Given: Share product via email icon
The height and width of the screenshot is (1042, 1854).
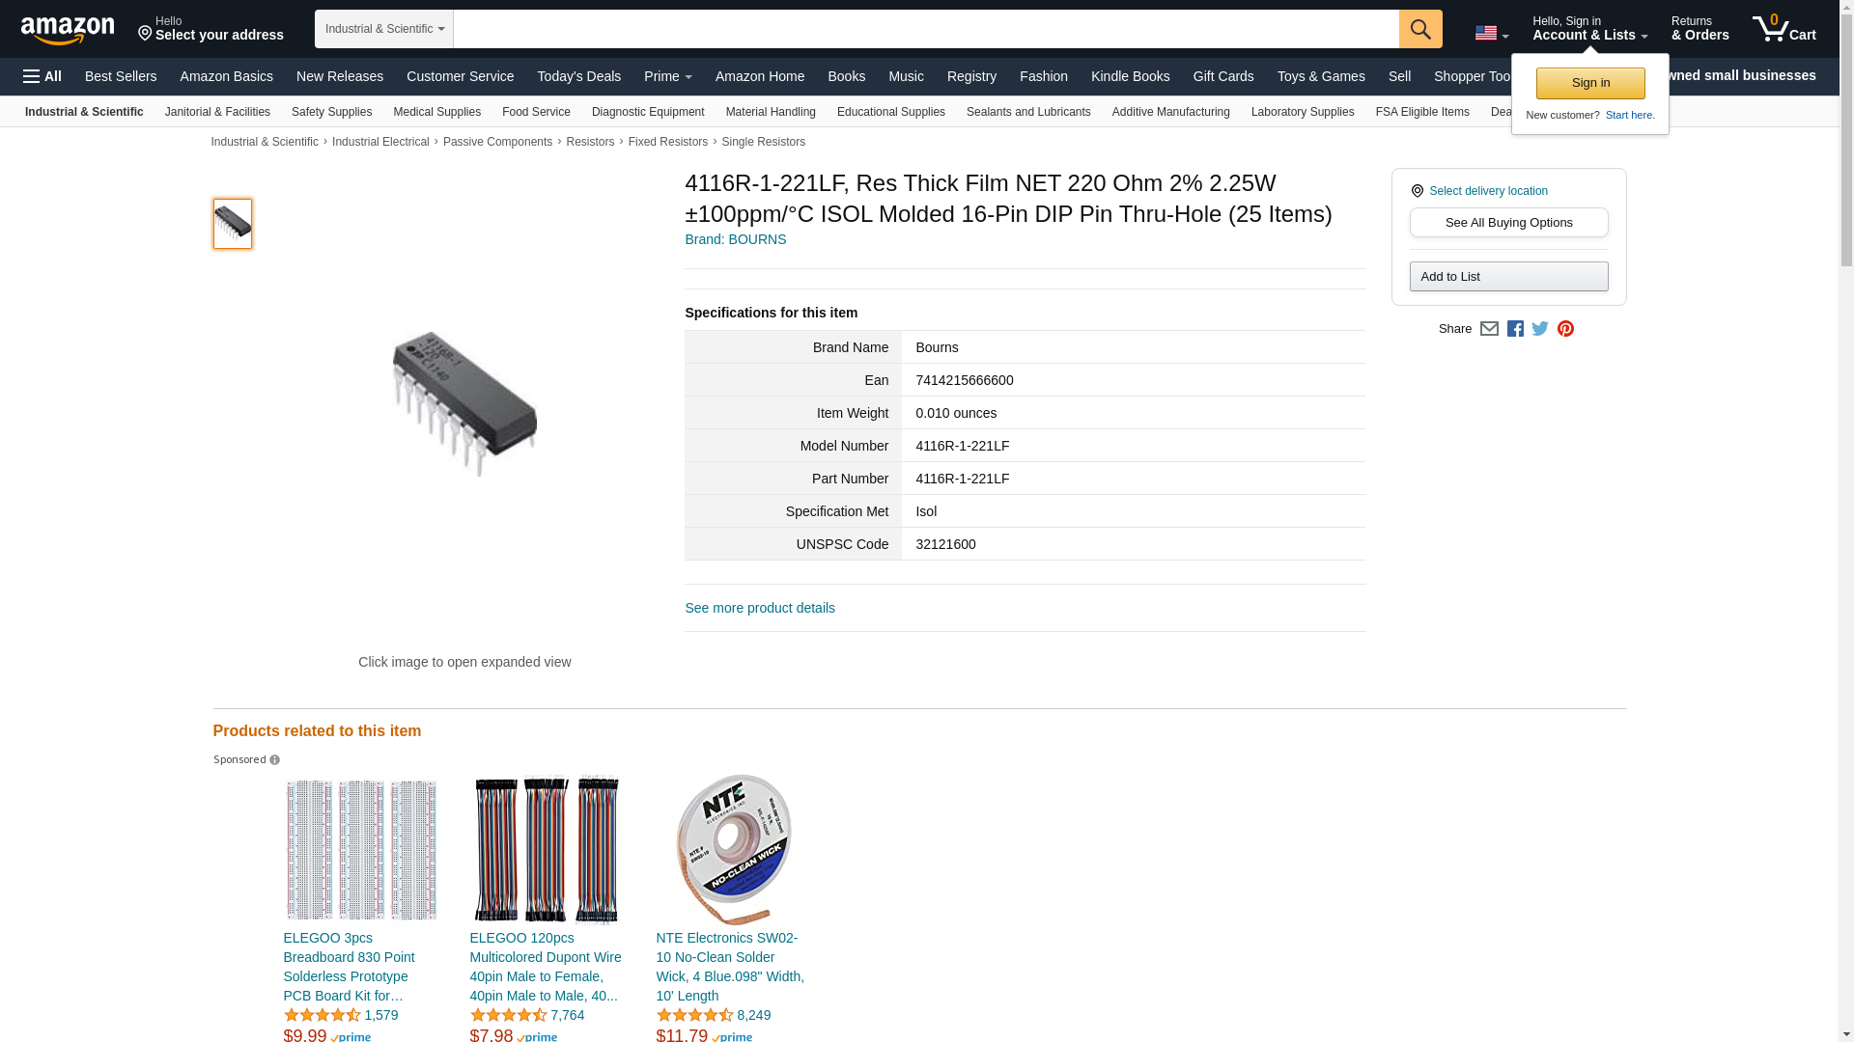Looking at the screenshot, I should pos(1489,329).
